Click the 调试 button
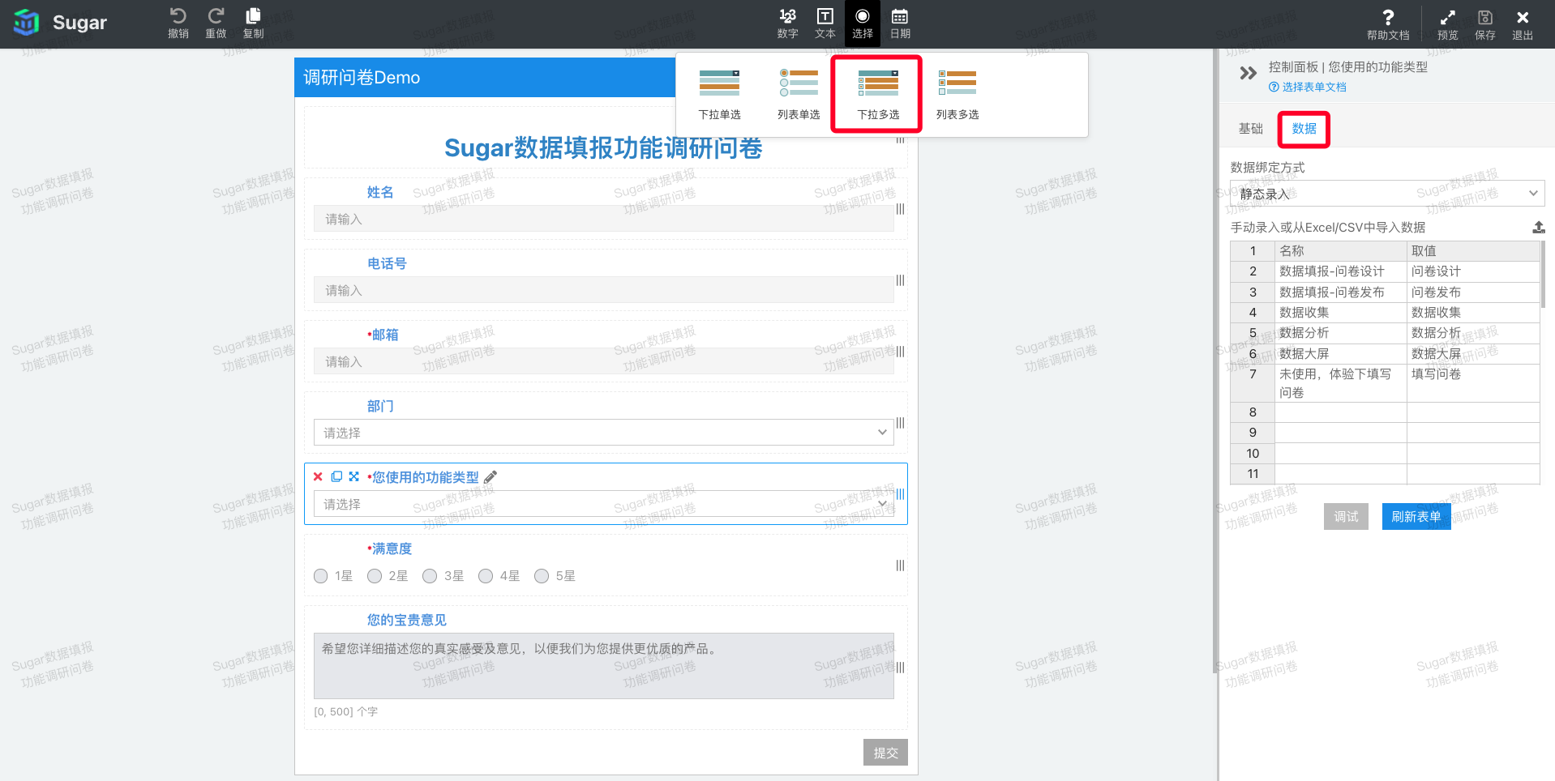The width and height of the screenshot is (1555, 781). coord(1346,517)
